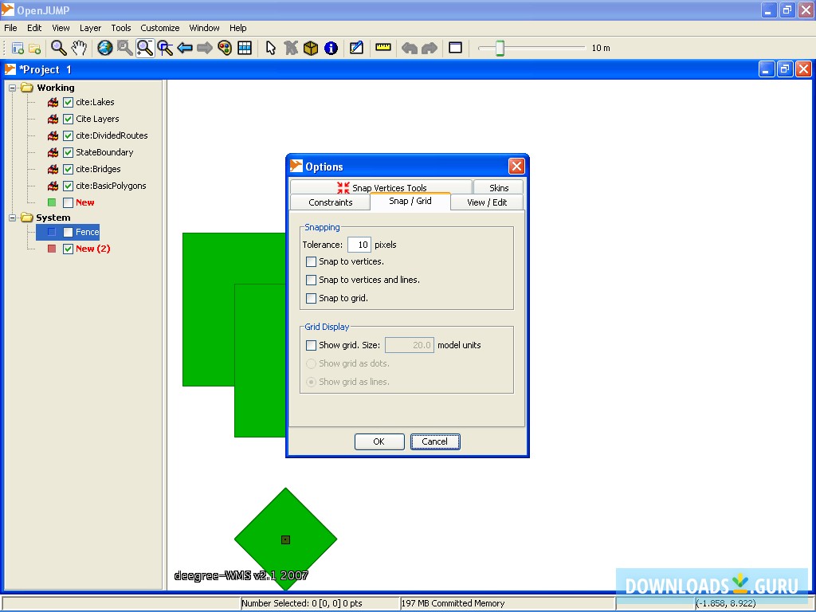Select the Zoom magnifier tool
Screen dimensions: 816x612
[58, 48]
